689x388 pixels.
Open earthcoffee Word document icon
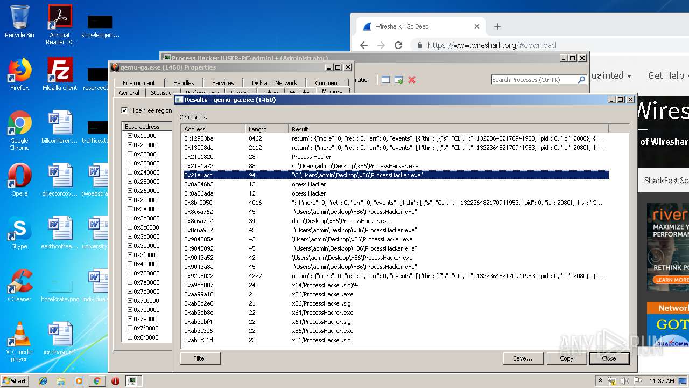click(x=60, y=233)
